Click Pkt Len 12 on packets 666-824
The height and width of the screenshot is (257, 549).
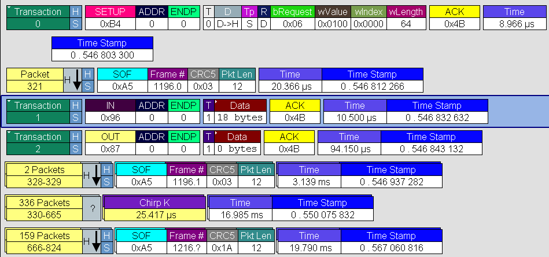coord(256,241)
